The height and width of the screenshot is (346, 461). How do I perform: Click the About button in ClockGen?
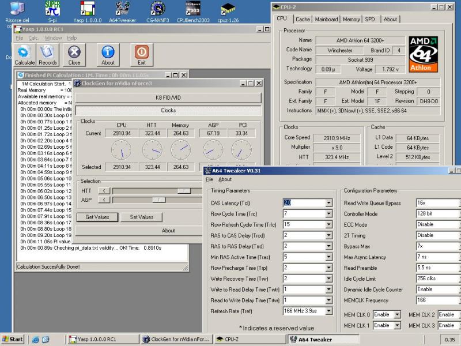168,231
